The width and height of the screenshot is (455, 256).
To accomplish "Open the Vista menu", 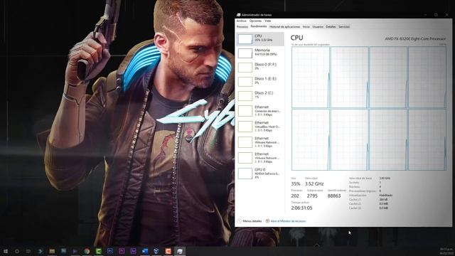I will pyautogui.click(x=267, y=21).
